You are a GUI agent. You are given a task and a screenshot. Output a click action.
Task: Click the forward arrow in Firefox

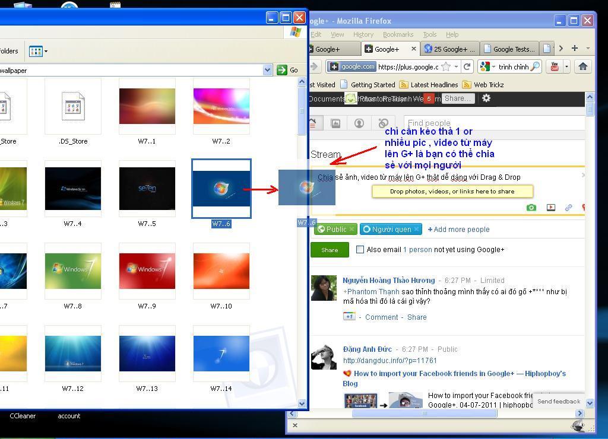point(315,66)
